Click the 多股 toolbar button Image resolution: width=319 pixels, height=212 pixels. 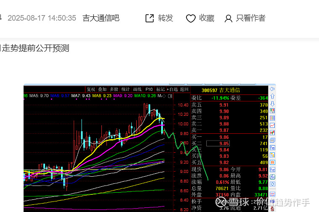[x=114, y=90]
